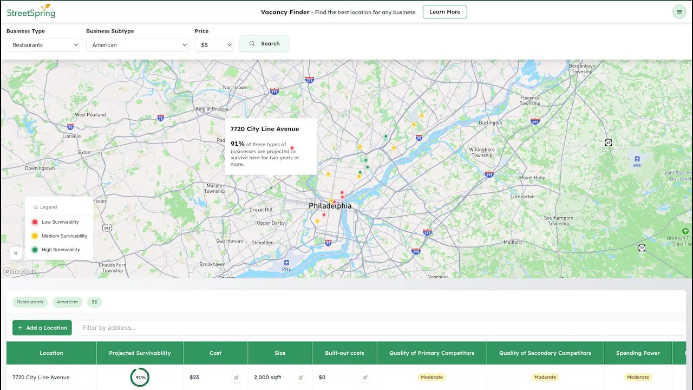Click the Projected Survivability column header

140,353
